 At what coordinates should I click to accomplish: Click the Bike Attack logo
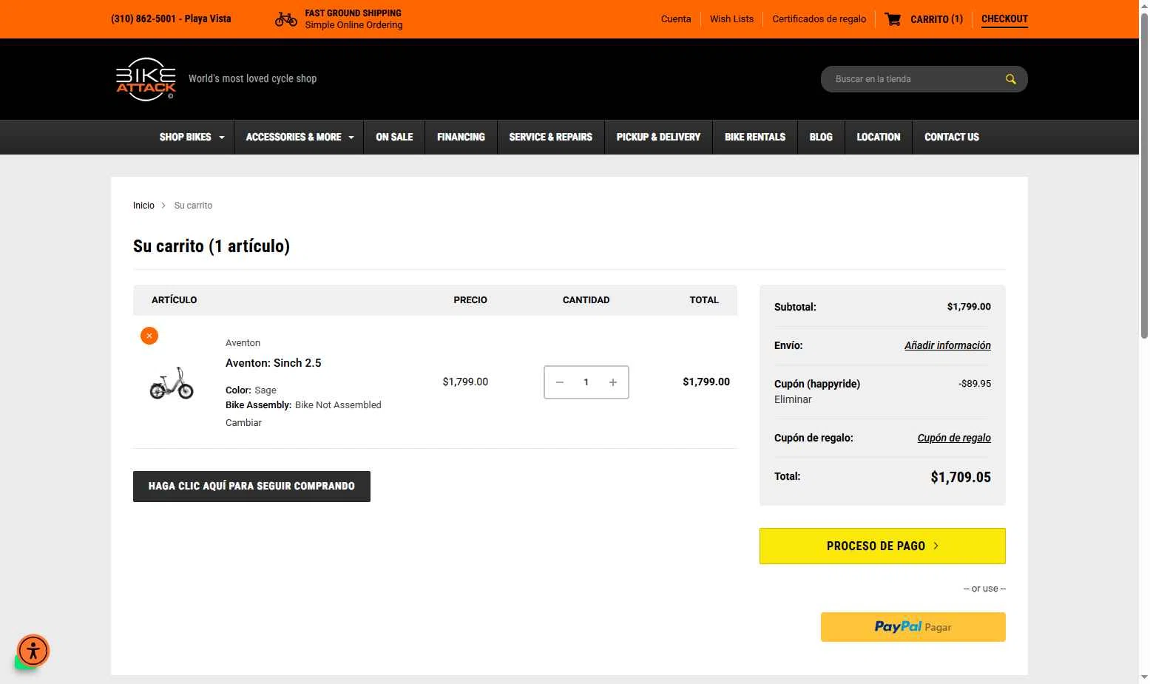point(146,79)
